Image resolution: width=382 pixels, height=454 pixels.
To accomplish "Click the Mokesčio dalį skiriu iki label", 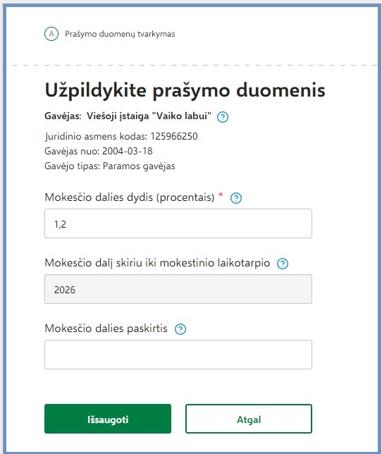I will click(x=157, y=263).
